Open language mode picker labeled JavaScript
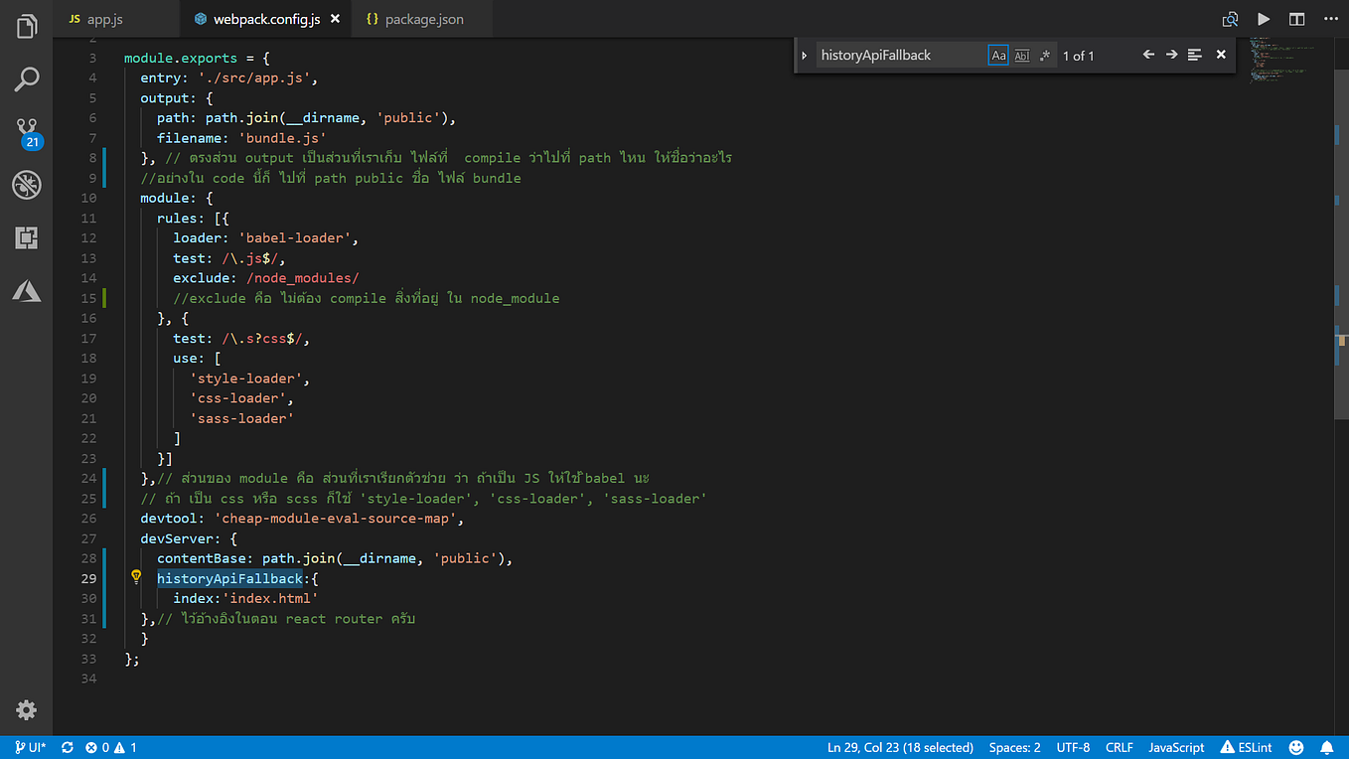 [1175, 747]
